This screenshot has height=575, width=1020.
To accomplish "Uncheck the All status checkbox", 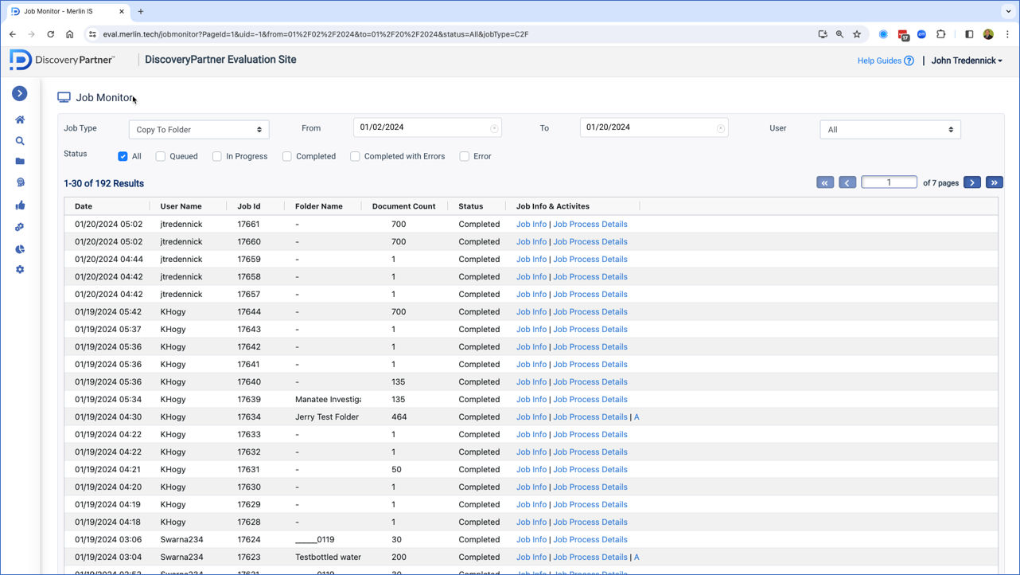I will (x=123, y=157).
